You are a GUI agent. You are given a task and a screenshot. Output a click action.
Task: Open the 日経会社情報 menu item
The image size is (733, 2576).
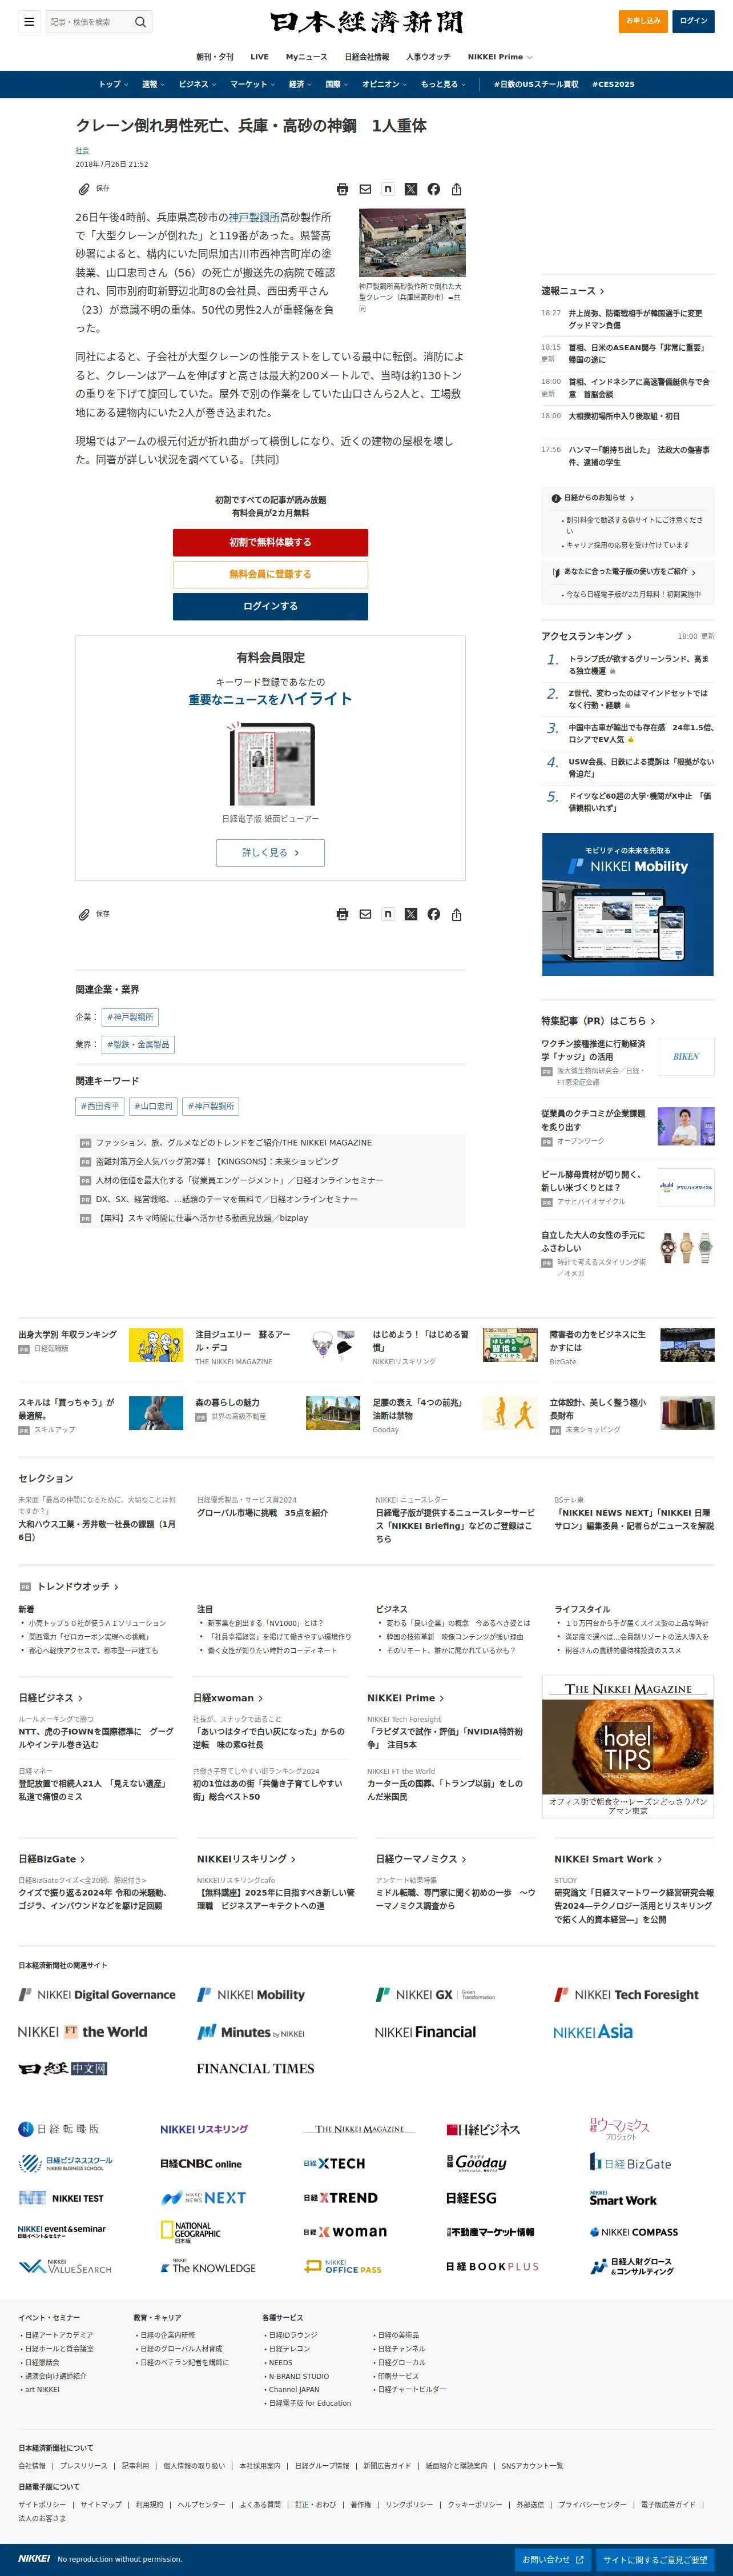click(x=366, y=57)
